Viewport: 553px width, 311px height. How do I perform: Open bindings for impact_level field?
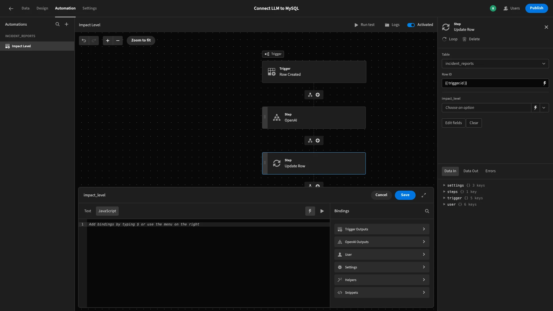click(x=535, y=108)
